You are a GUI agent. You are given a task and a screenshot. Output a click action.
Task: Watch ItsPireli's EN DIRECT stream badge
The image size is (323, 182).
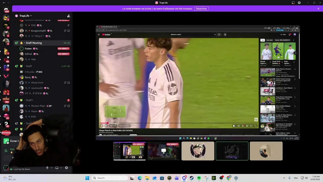pyautogui.click(x=63, y=54)
